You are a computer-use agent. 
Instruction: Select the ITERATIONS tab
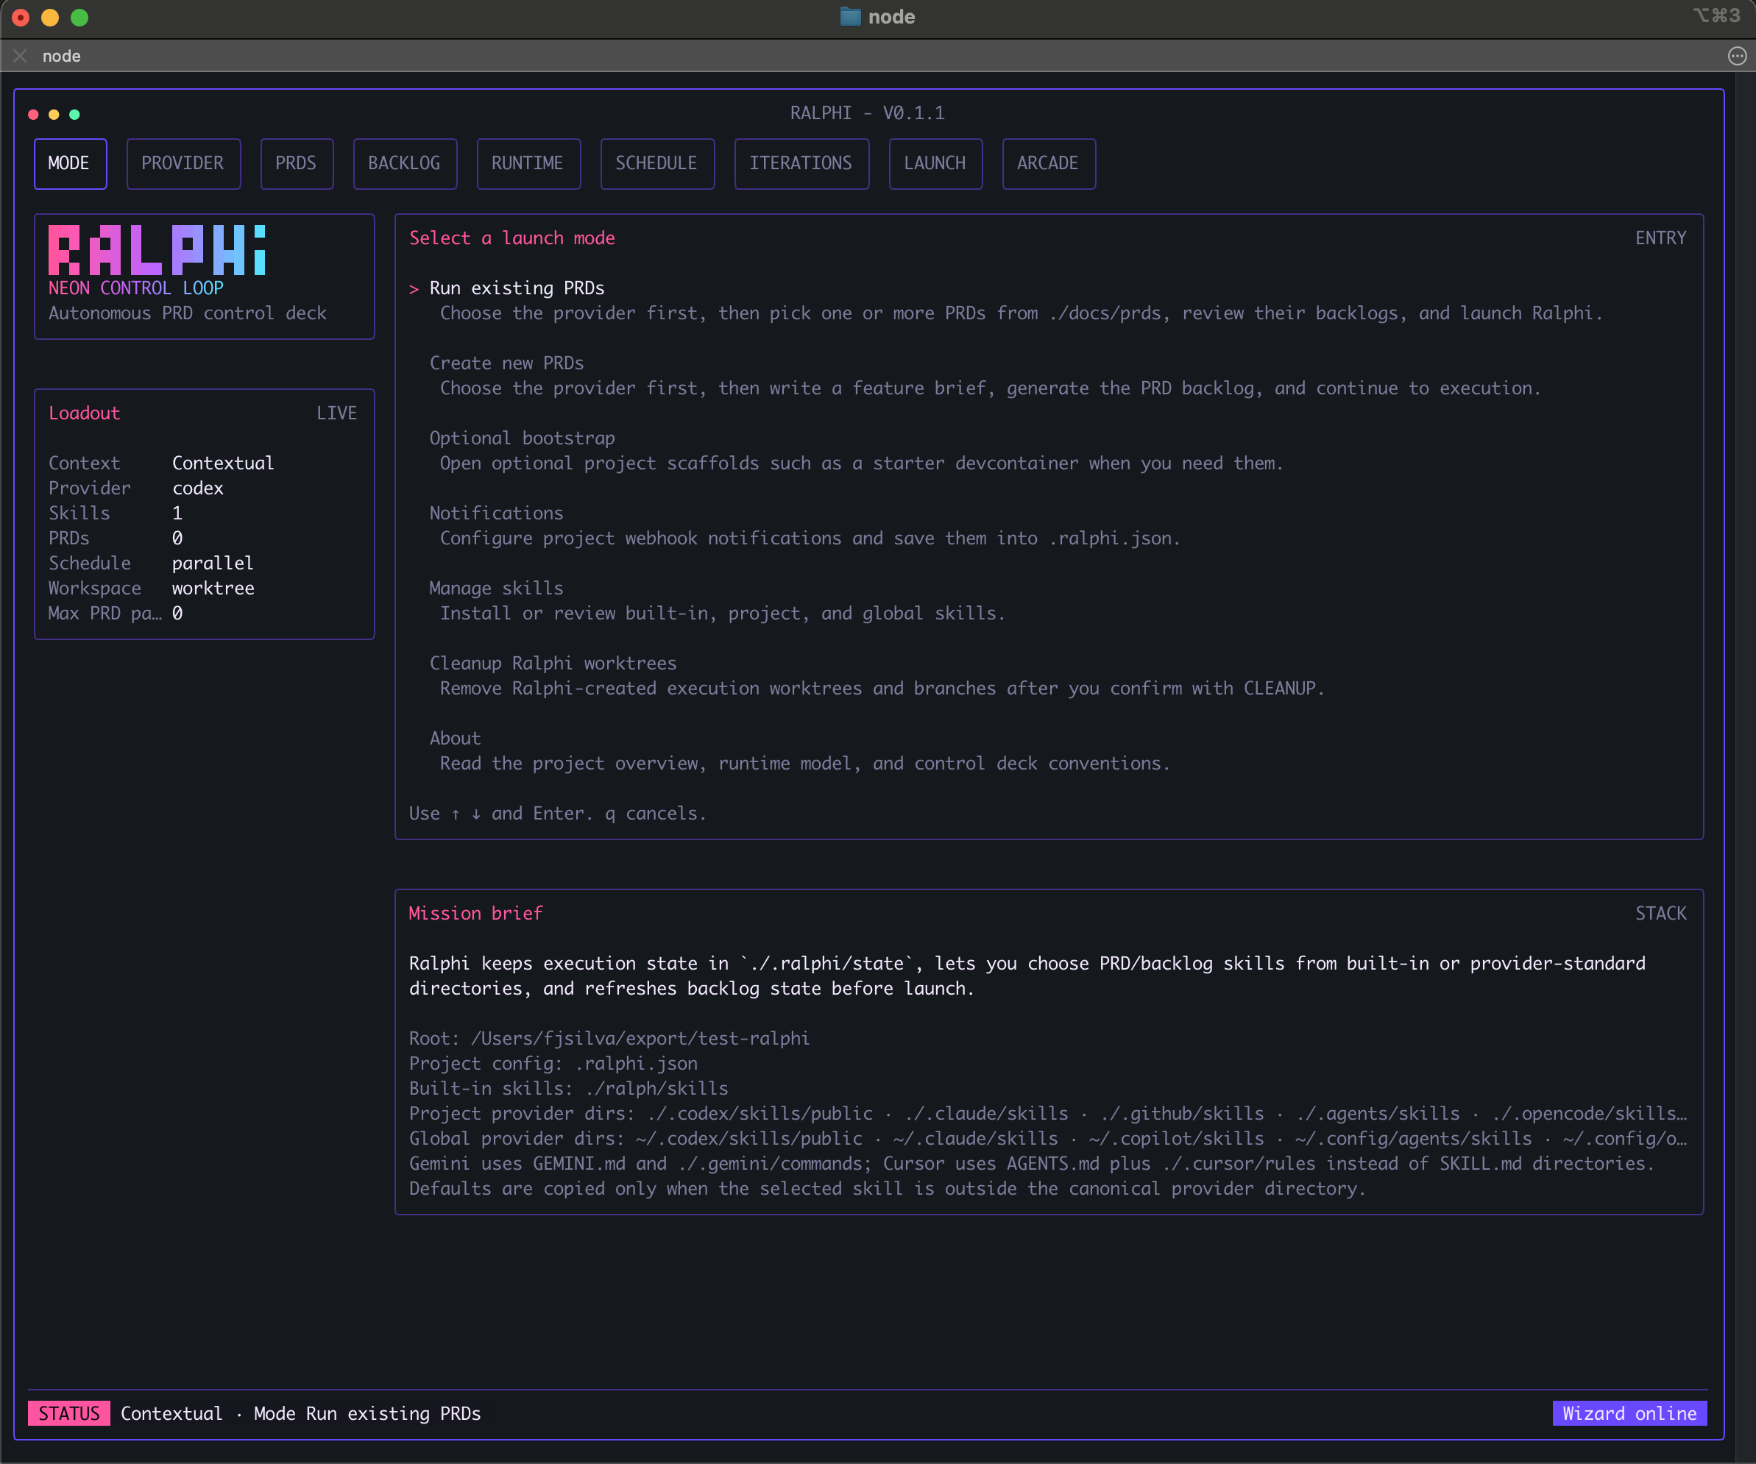[801, 163]
